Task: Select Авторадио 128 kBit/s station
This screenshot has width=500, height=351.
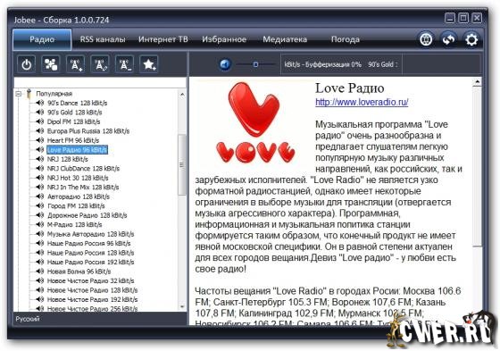Action: [79, 196]
